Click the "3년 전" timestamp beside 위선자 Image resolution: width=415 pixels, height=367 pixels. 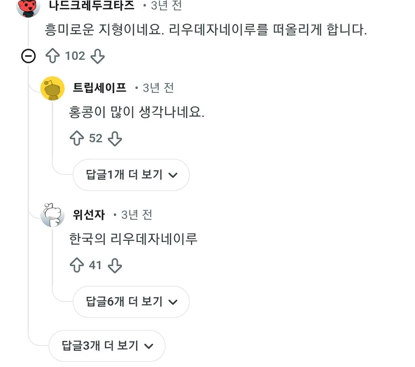136,215
